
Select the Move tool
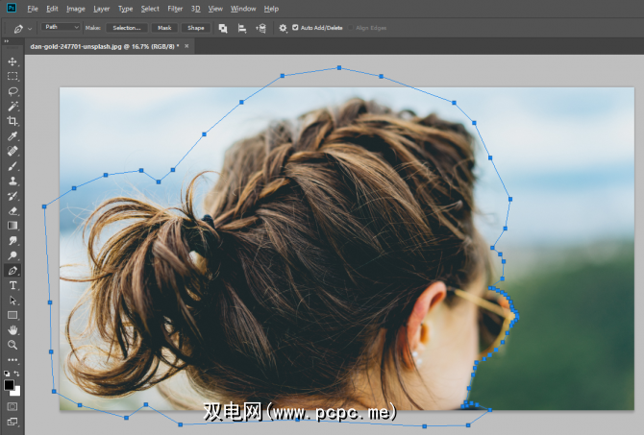point(12,61)
